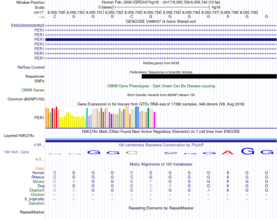Screen dimensions: 277x219
Task: Click the chr17: ruler label
Action: pos(39,12)
